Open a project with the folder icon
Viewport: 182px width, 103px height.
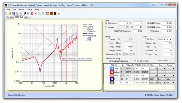coord(10,13)
